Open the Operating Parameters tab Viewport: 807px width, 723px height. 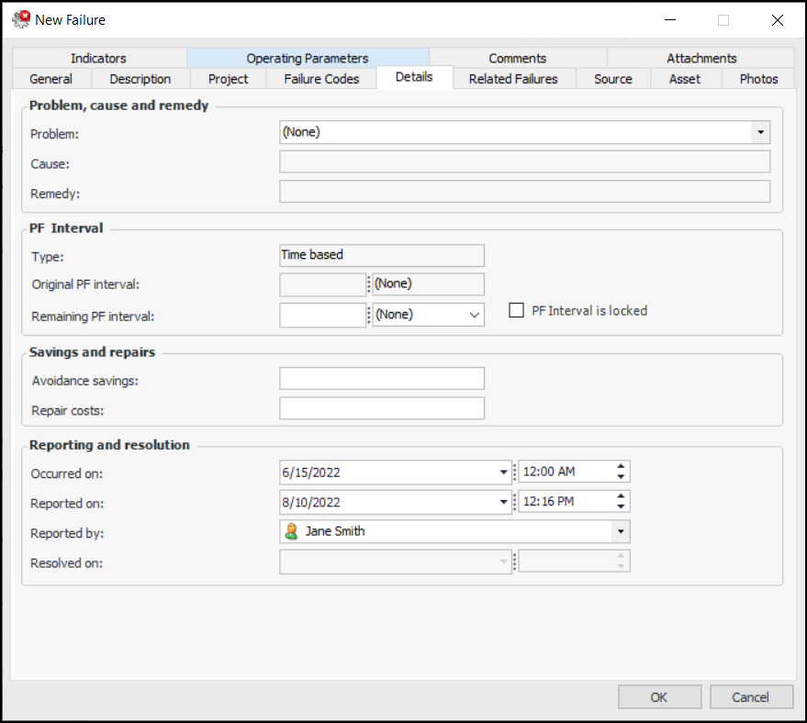(x=307, y=58)
